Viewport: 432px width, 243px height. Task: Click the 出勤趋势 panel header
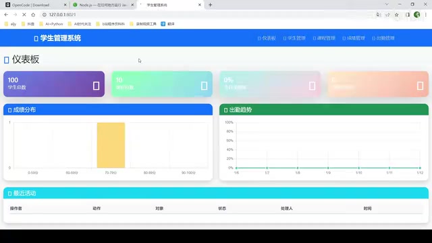pyautogui.click(x=324, y=109)
